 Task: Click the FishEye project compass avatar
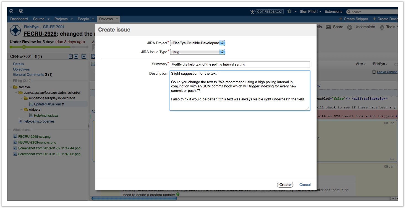pyautogui.click(x=15, y=30)
